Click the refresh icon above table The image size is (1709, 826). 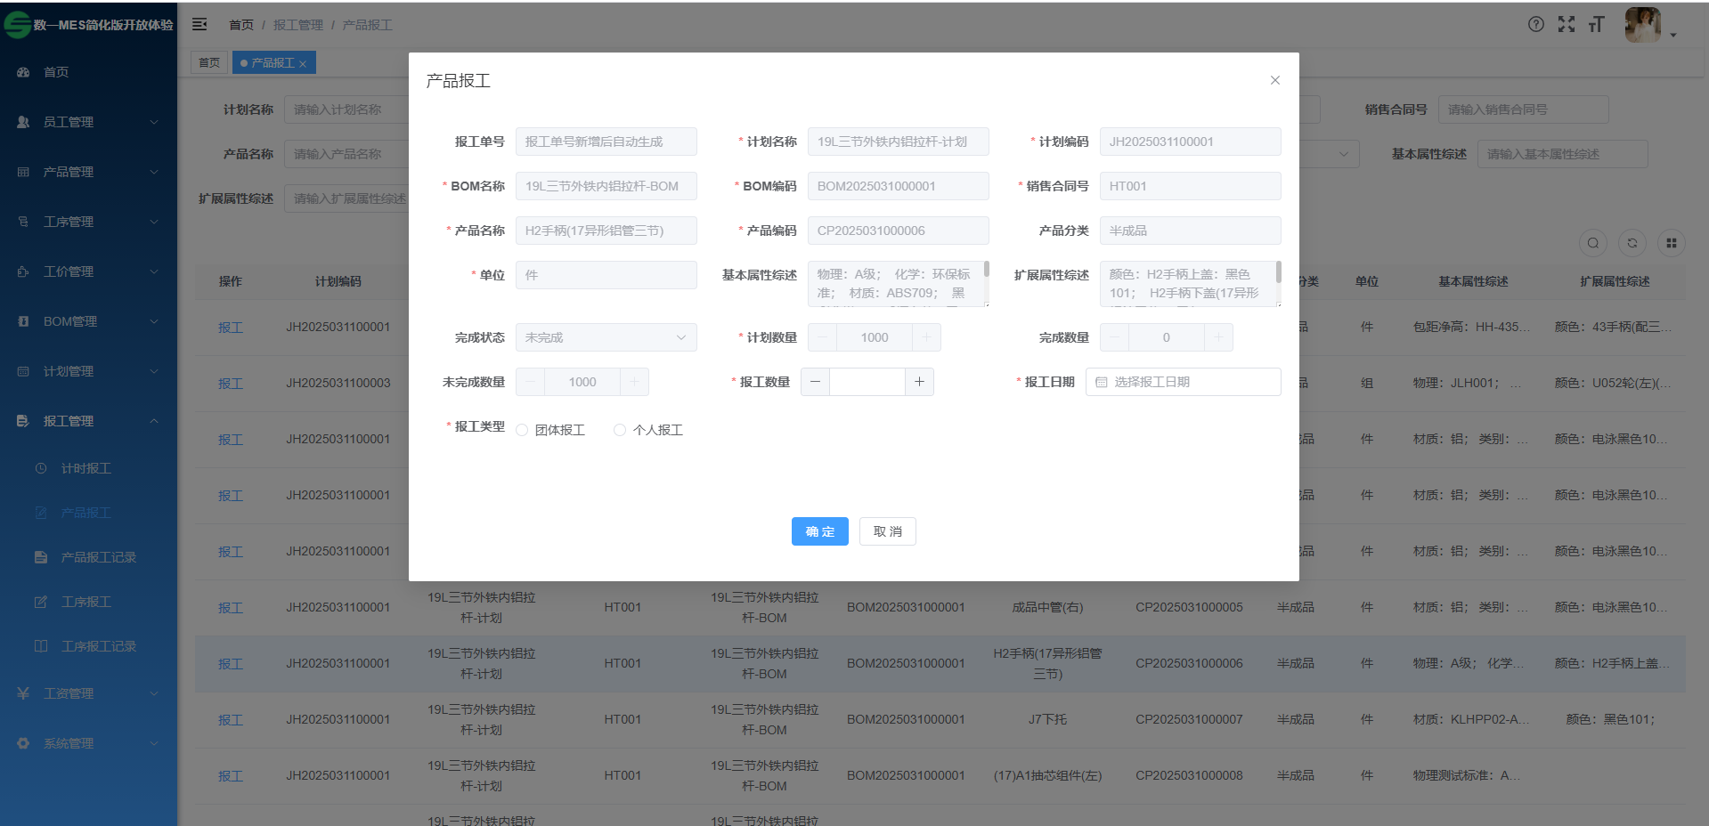coord(1632,243)
